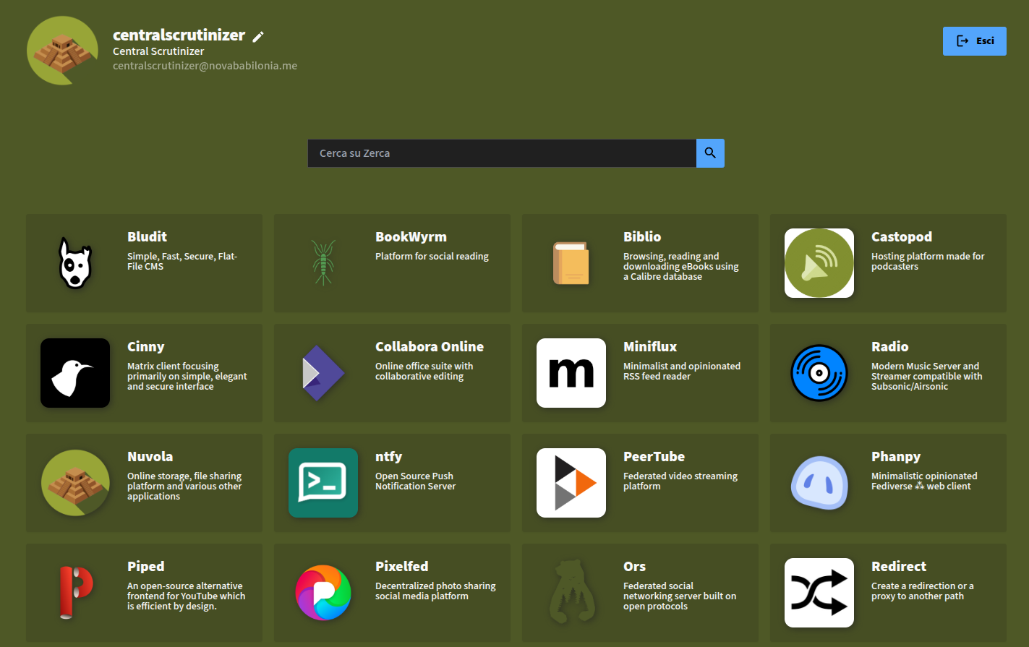Click 'Minimalistic opinionated Fediverse web client' text
Viewport: 1029px width, 647px height.
coord(924,481)
